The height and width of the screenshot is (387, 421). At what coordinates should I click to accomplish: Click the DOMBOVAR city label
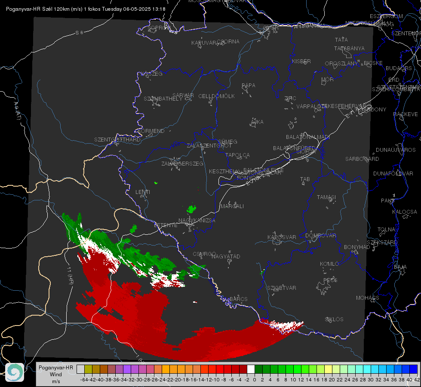click(x=320, y=236)
